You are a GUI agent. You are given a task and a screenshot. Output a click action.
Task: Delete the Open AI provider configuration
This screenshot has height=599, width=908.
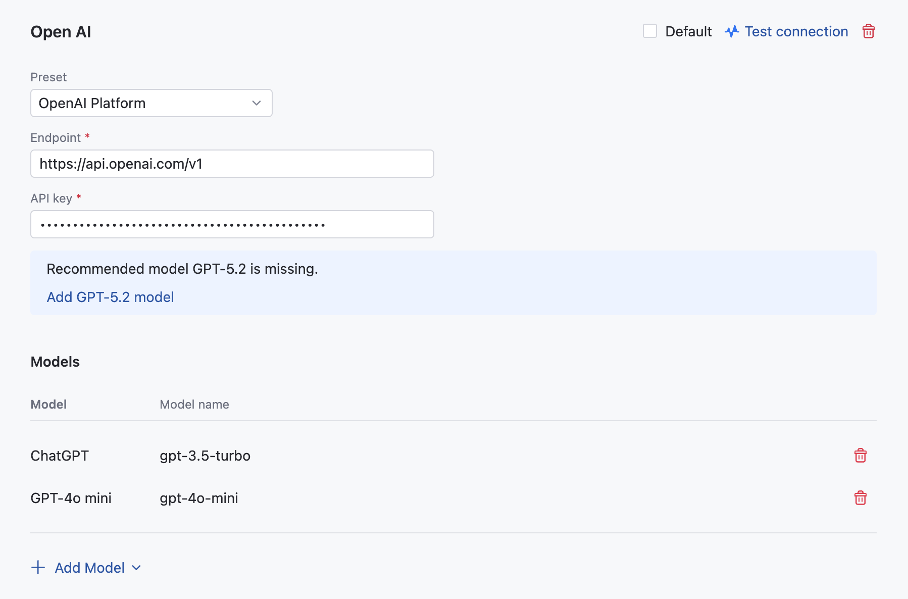click(868, 31)
